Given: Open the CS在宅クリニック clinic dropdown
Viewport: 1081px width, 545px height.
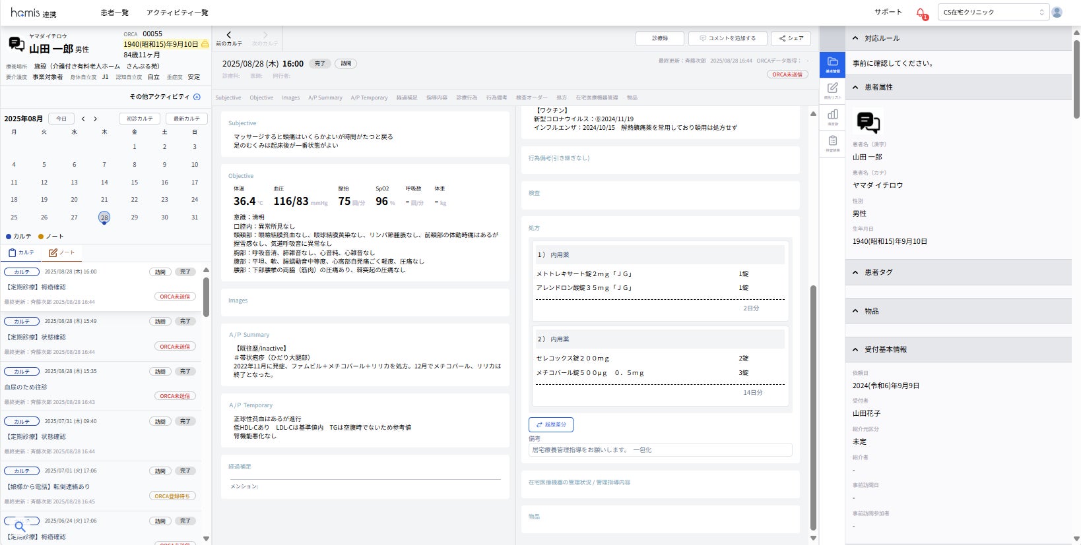Looking at the screenshot, I should click(993, 13).
